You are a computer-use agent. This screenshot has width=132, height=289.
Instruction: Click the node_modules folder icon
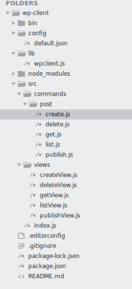(x=21, y=74)
